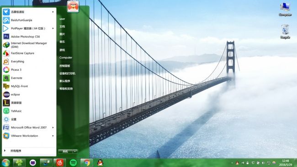Open the shutdown options arrow
Screen dimensions: 297x167
(75, 151)
